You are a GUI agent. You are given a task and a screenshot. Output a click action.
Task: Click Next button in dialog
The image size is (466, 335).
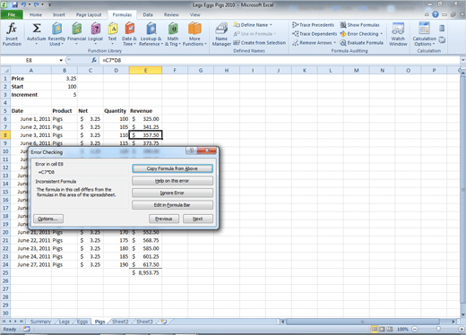tap(198, 219)
